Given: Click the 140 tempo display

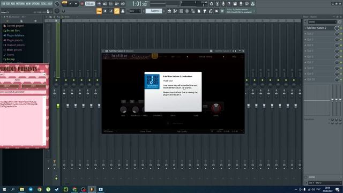Looking at the screenshot, I should point(90,4).
